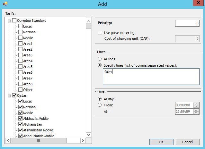205x149 pixels.
Task: Enable Use pulse metering checkbox
Action: (100, 33)
